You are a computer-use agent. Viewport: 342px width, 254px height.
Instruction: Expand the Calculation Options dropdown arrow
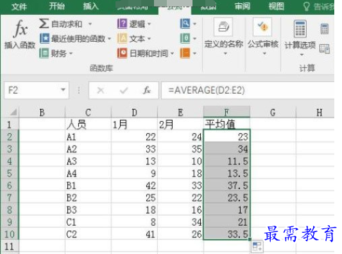pos(302,55)
